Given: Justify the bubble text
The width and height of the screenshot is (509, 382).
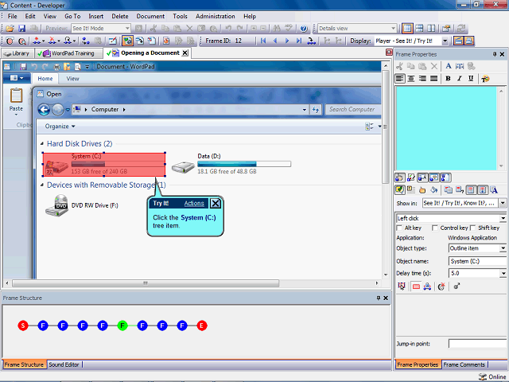Looking at the screenshot, I should tap(433, 79).
